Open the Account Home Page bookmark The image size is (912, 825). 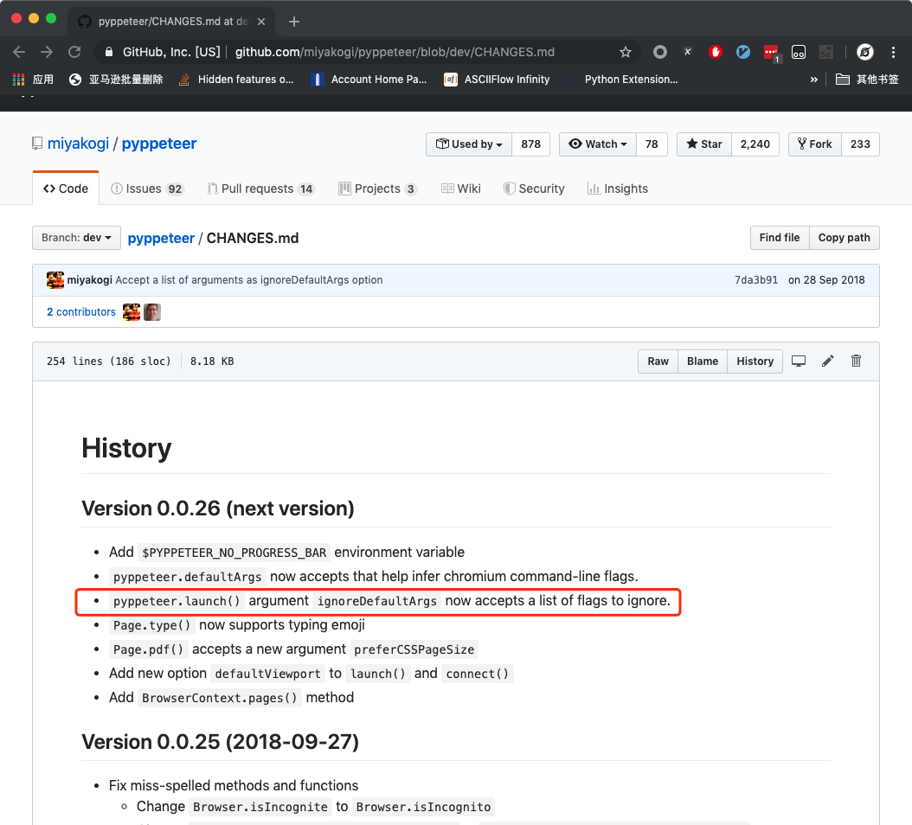coord(369,80)
